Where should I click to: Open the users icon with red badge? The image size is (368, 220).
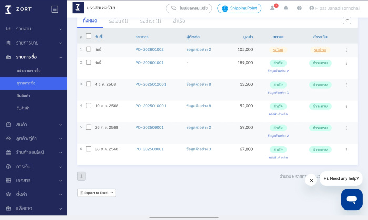point(272,8)
